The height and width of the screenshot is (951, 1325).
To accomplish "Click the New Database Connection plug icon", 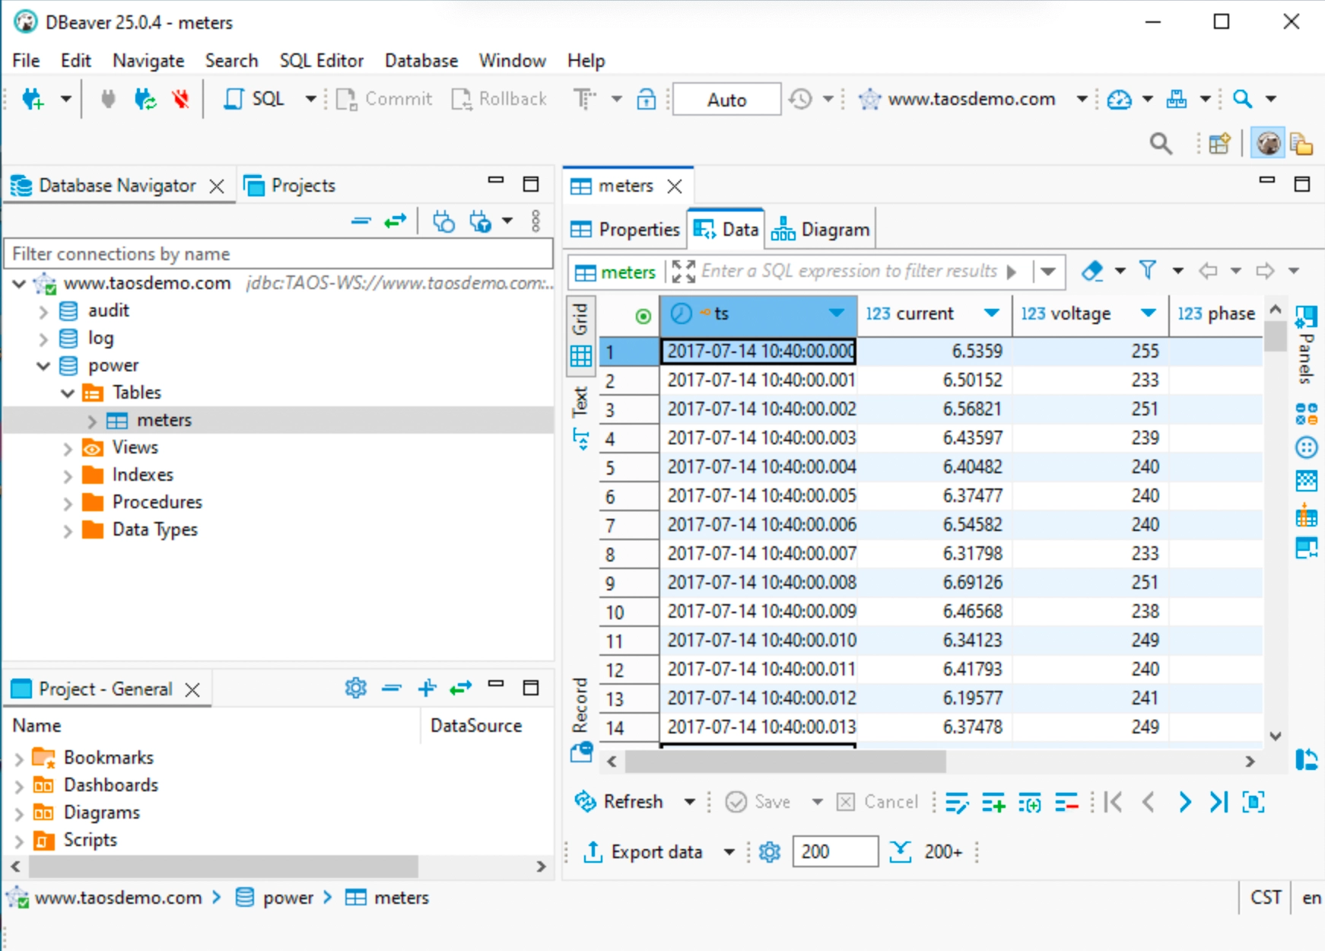I will [x=33, y=99].
